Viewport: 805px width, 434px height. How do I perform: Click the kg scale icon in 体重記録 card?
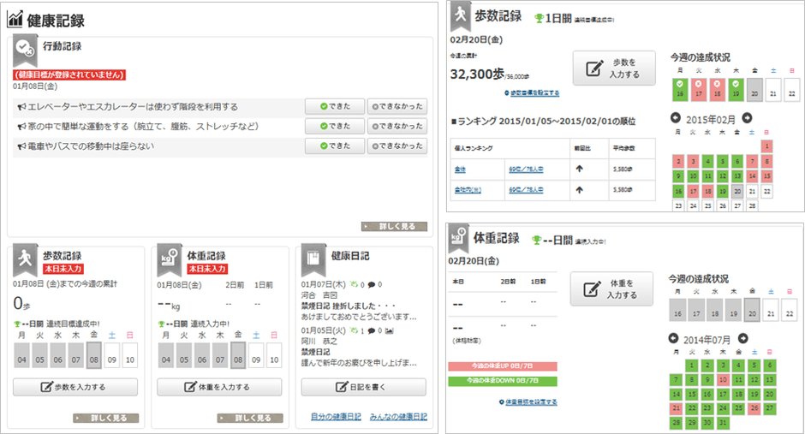pos(170,261)
